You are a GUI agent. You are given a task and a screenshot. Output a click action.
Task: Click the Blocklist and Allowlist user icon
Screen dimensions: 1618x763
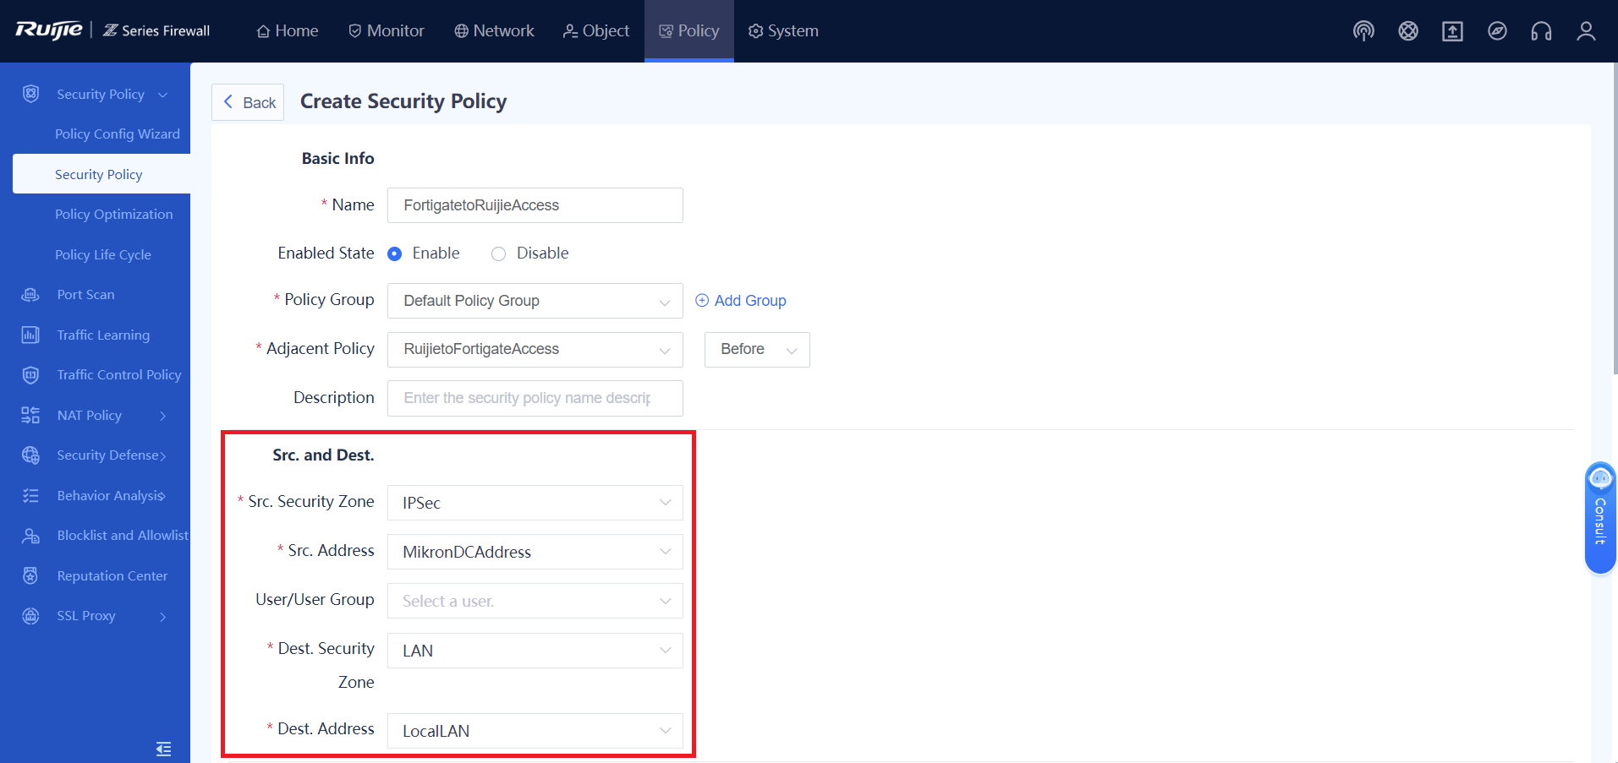[31, 536]
